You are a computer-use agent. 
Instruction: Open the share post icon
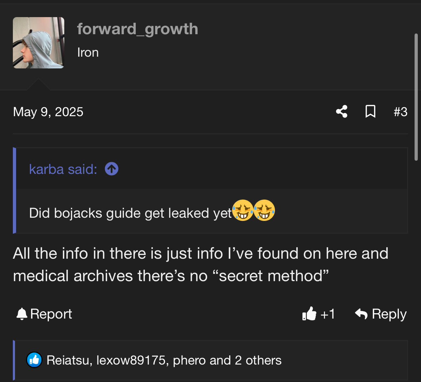[x=342, y=112]
